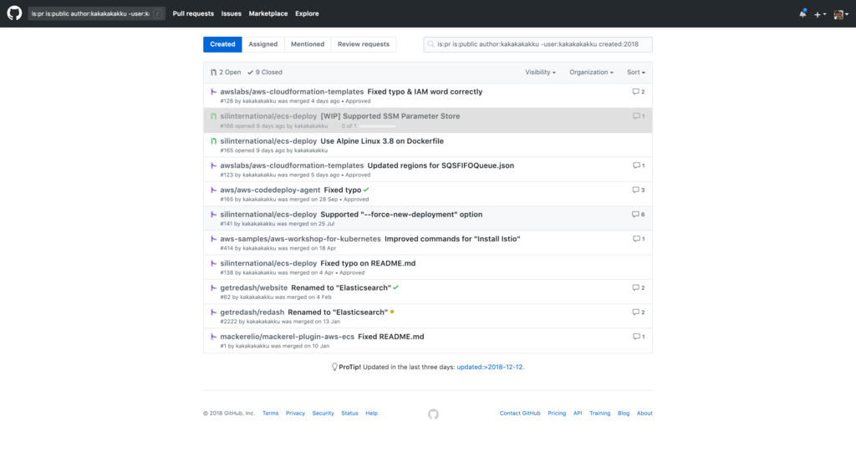Select the Created tab
856x467 pixels.
pyautogui.click(x=222, y=44)
